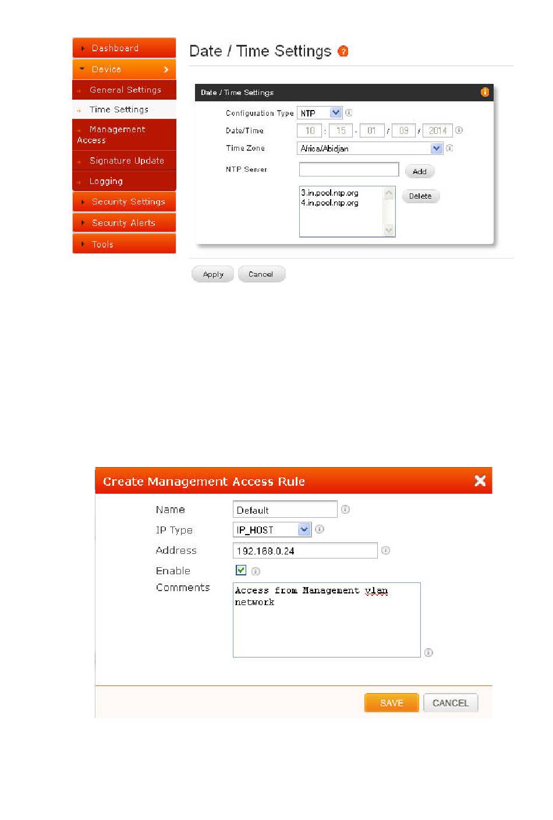Show info tooltip next to Enable checkbox
553x820 pixels.
256,571
